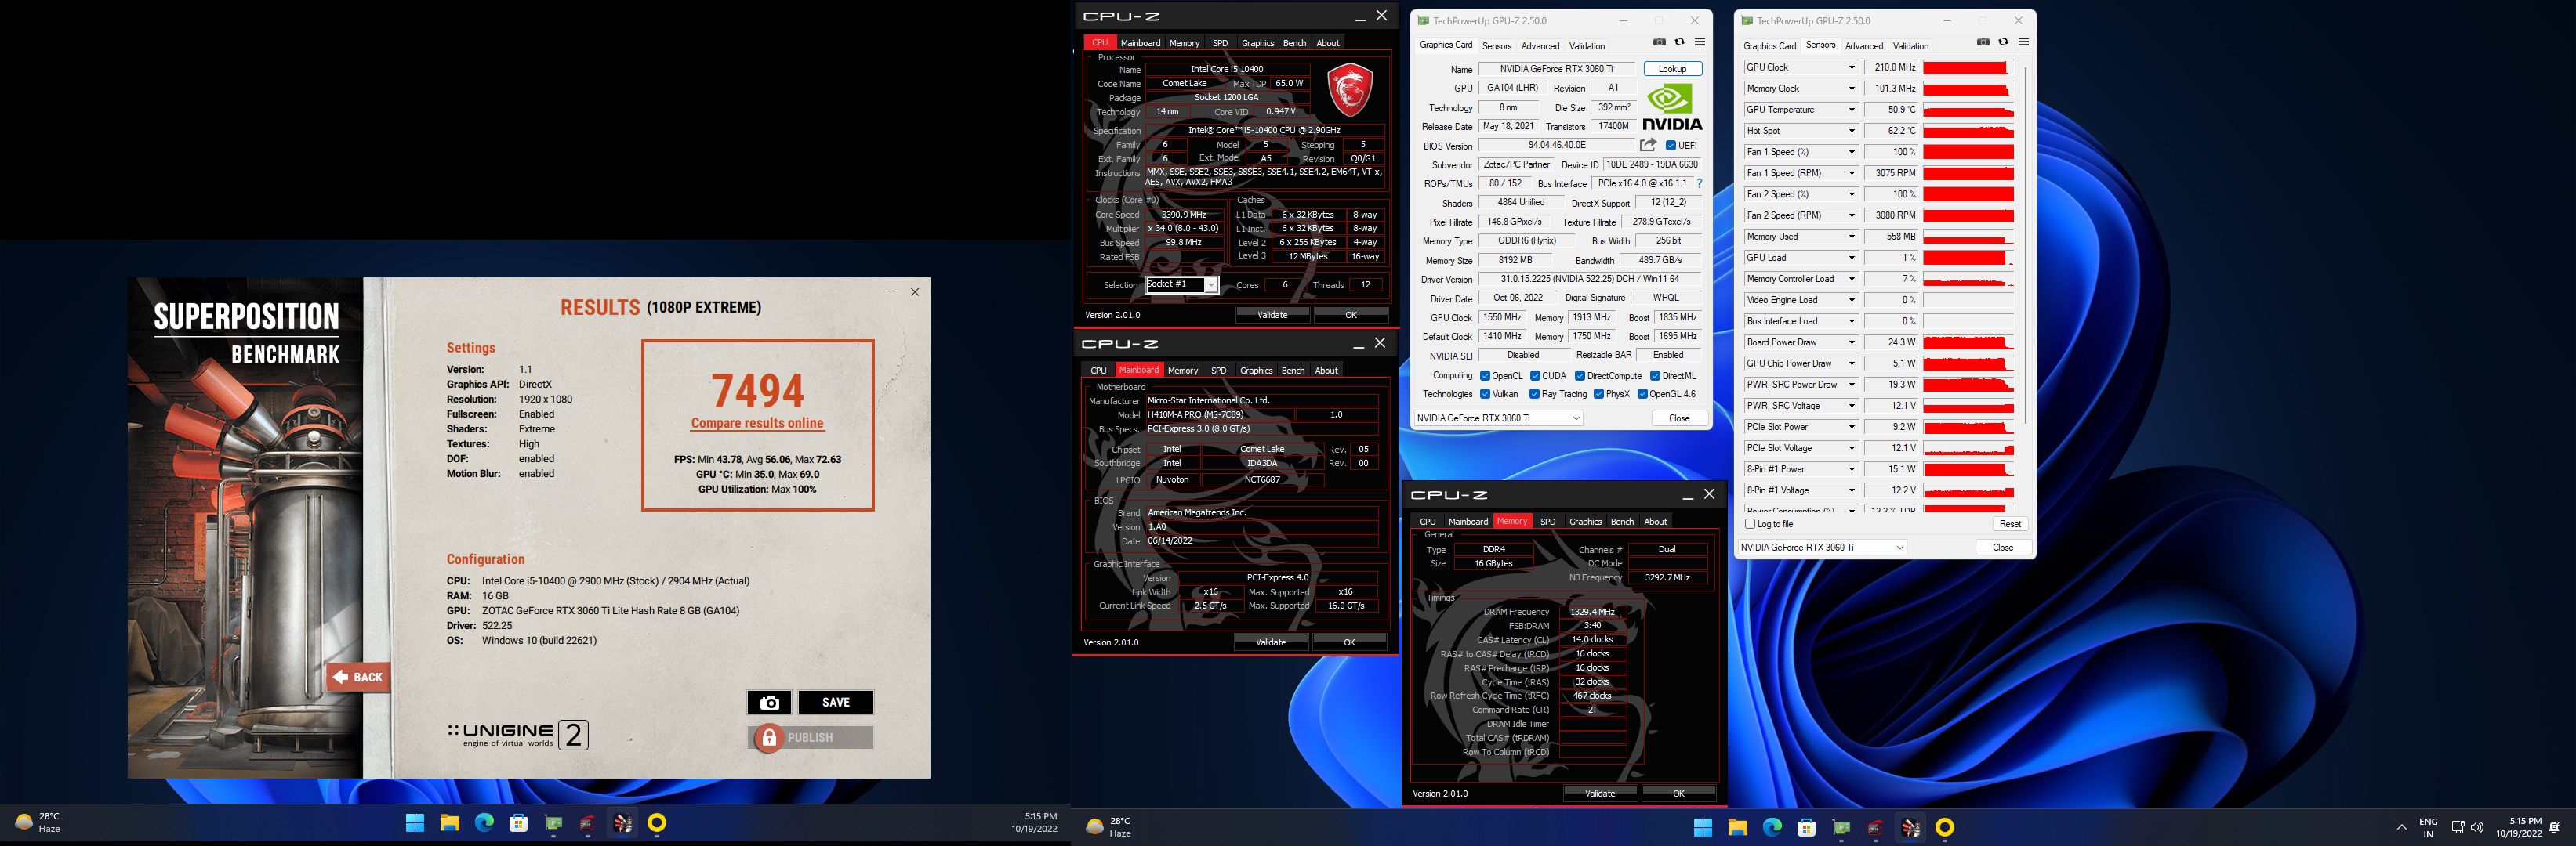This screenshot has height=846, width=2576.
Task: Open Microsoft Store on right monitor taskbar
Action: coord(1806,827)
